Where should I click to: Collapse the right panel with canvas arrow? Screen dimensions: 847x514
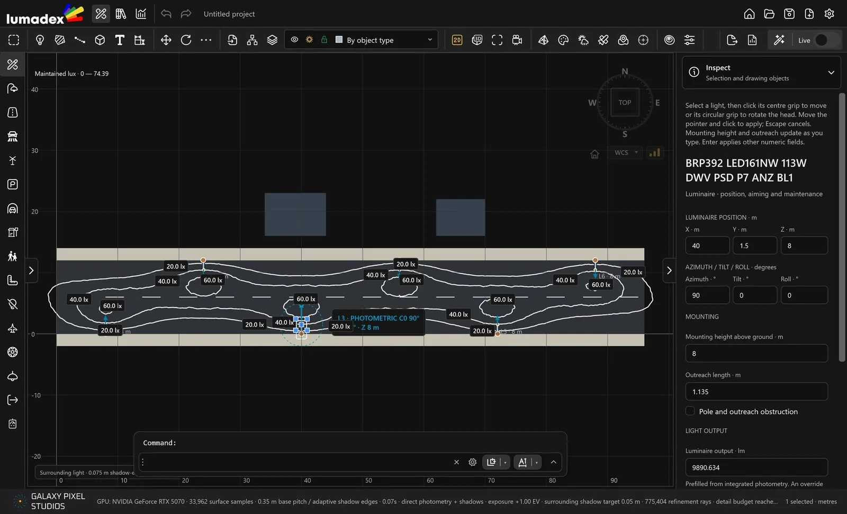669,270
